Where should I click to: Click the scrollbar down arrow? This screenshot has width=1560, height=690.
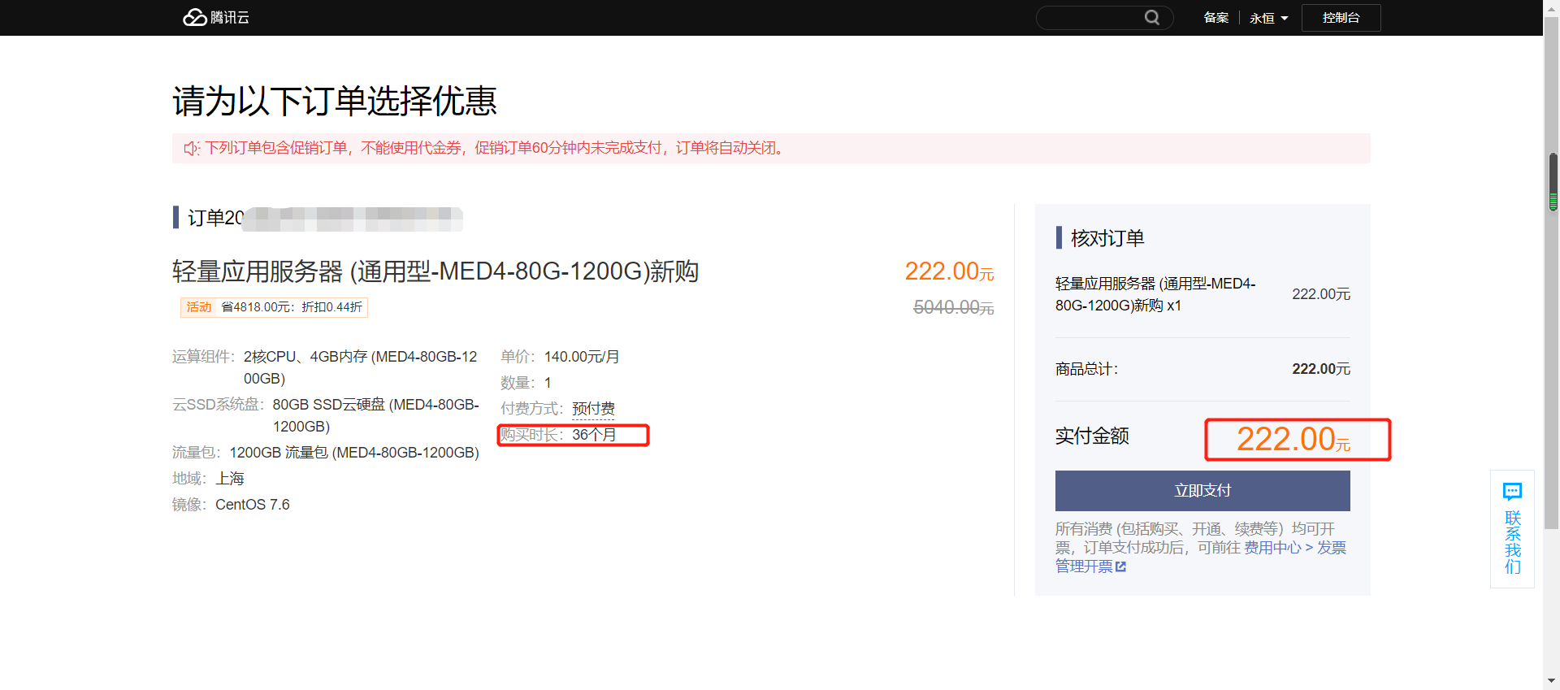(x=1552, y=680)
